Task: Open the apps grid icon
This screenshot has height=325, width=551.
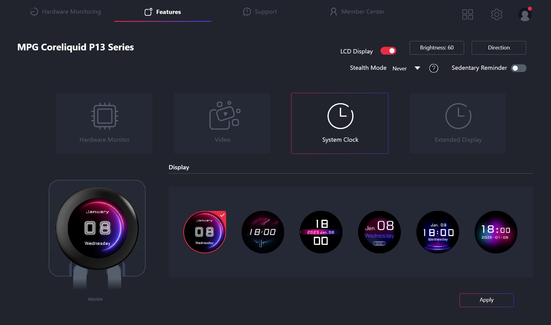Action: pos(467,14)
